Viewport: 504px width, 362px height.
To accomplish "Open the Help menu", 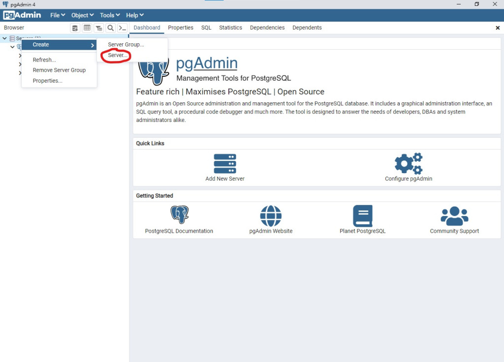I will 135,15.
